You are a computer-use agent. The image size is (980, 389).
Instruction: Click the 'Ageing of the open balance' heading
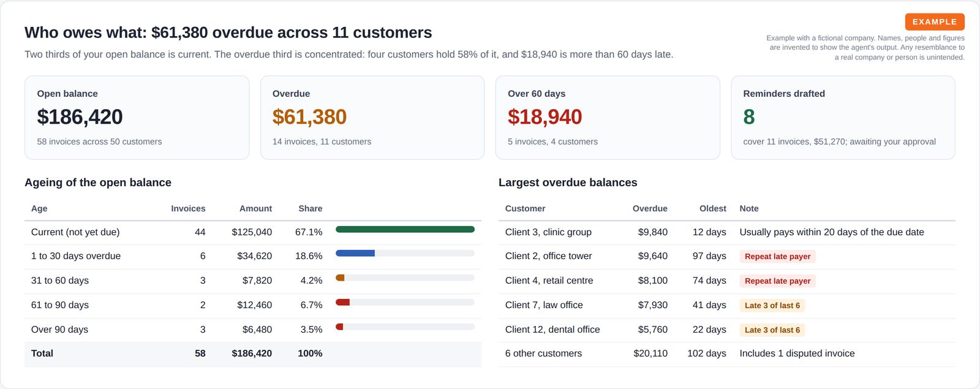(98, 183)
